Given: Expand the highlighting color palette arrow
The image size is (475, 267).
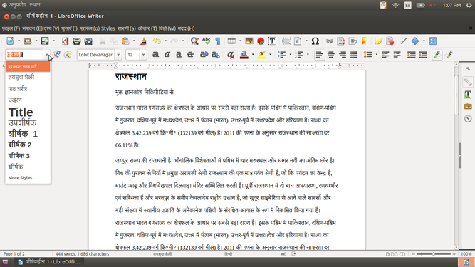Looking at the screenshot, I should click(270, 55).
